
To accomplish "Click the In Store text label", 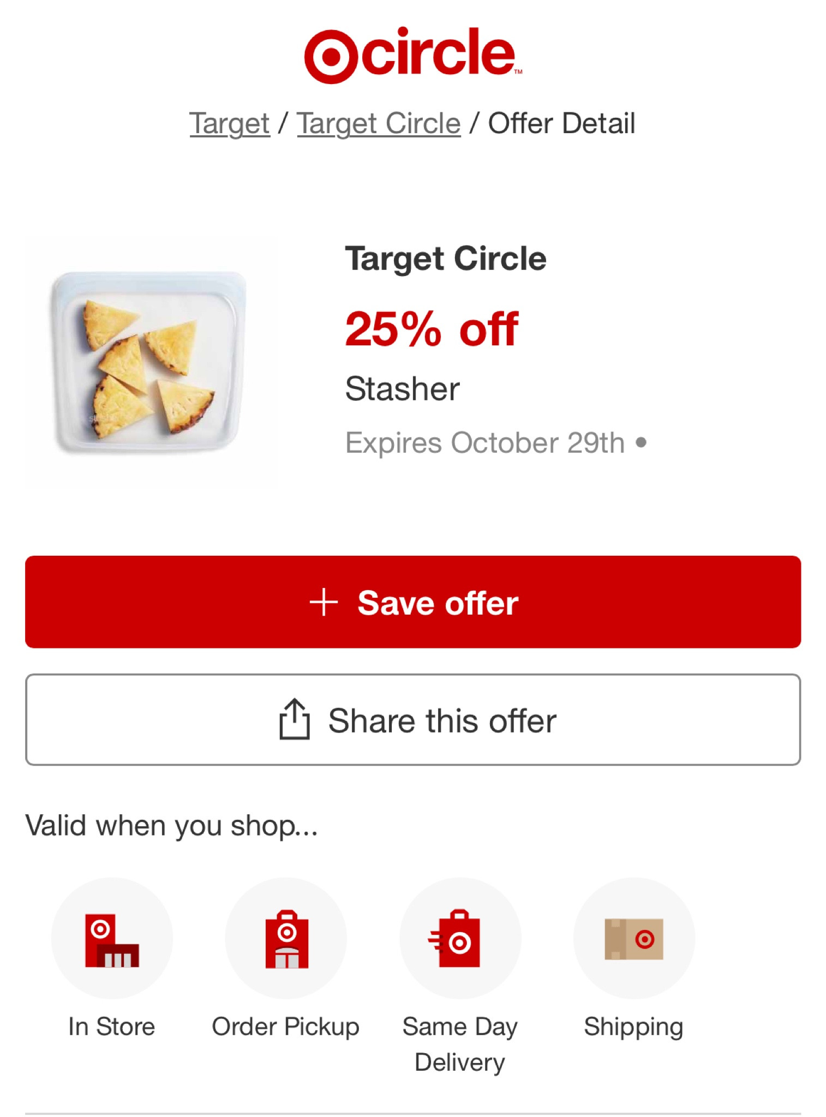I will tap(112, 1026).
